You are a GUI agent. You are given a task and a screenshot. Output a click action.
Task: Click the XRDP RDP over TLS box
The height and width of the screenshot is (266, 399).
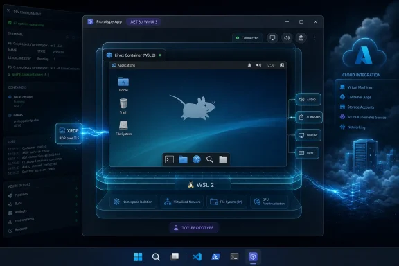[69, 134]
